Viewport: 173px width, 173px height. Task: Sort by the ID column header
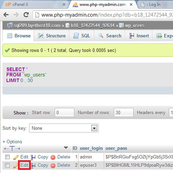coord(75,148)
